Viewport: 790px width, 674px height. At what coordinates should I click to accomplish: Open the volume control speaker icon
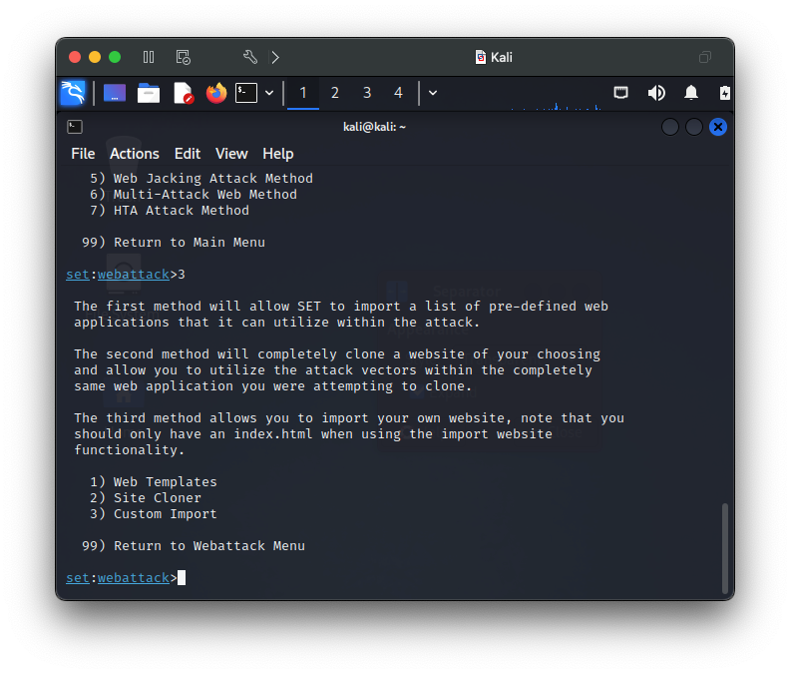pos(656,93)
